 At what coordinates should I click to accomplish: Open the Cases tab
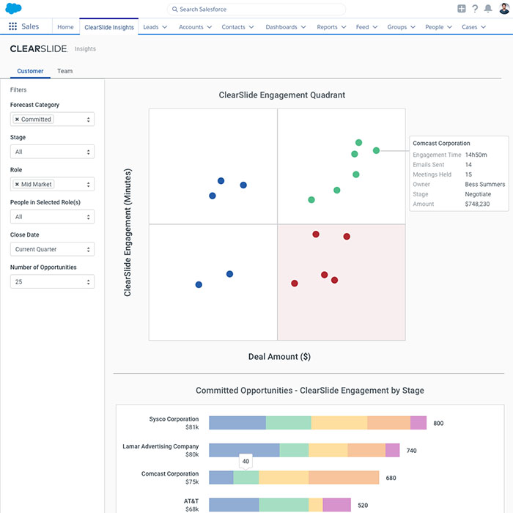tap(469, 27)
